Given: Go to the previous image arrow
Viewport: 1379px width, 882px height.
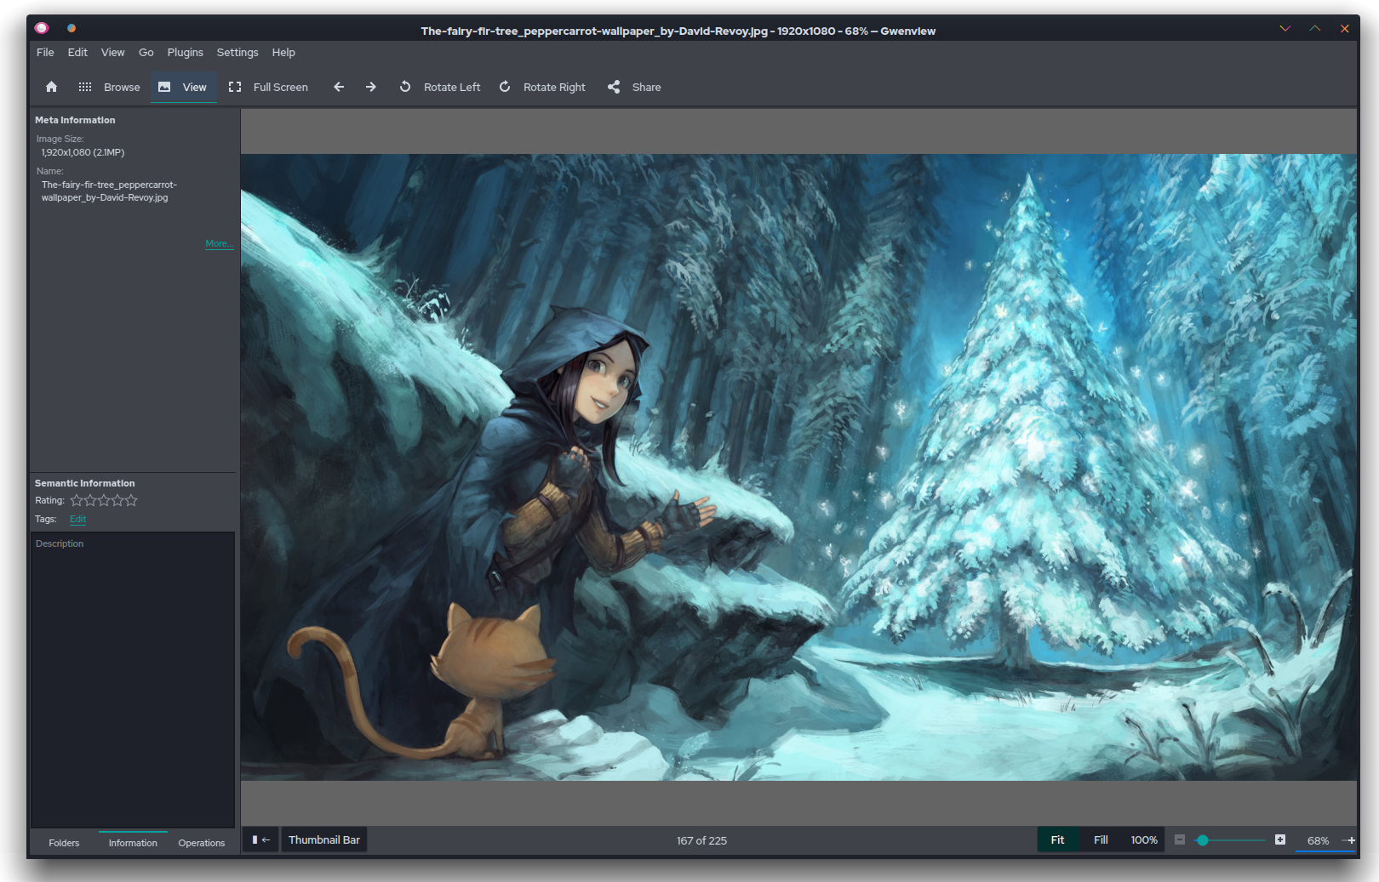Looking at the screenshot, I should pyautogui.click(x=339, y=87).
